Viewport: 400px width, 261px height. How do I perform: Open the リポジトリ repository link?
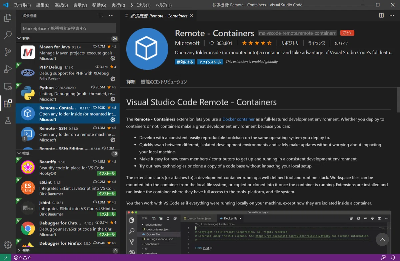290,43
